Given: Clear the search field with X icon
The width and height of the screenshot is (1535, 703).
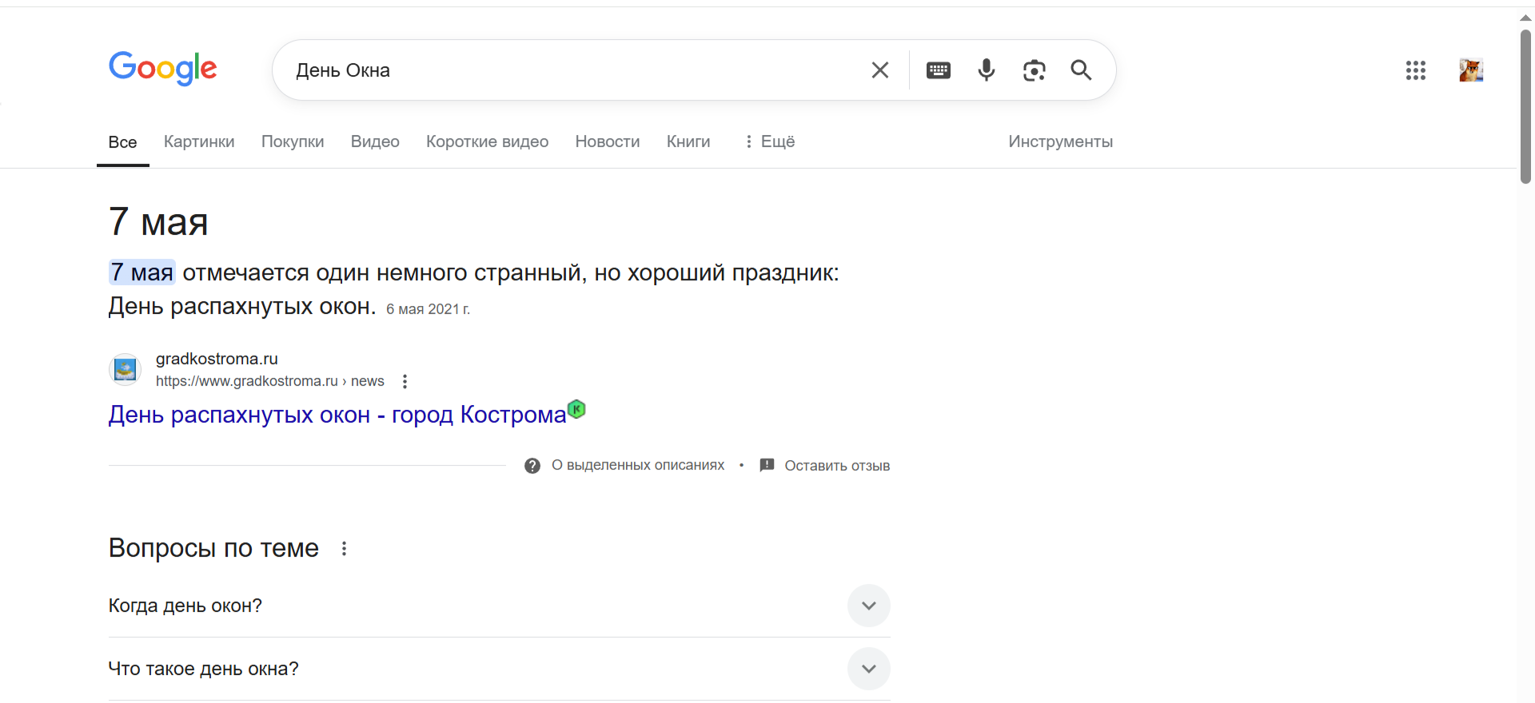Looking at the screenshot, I should tap(879, 70).
